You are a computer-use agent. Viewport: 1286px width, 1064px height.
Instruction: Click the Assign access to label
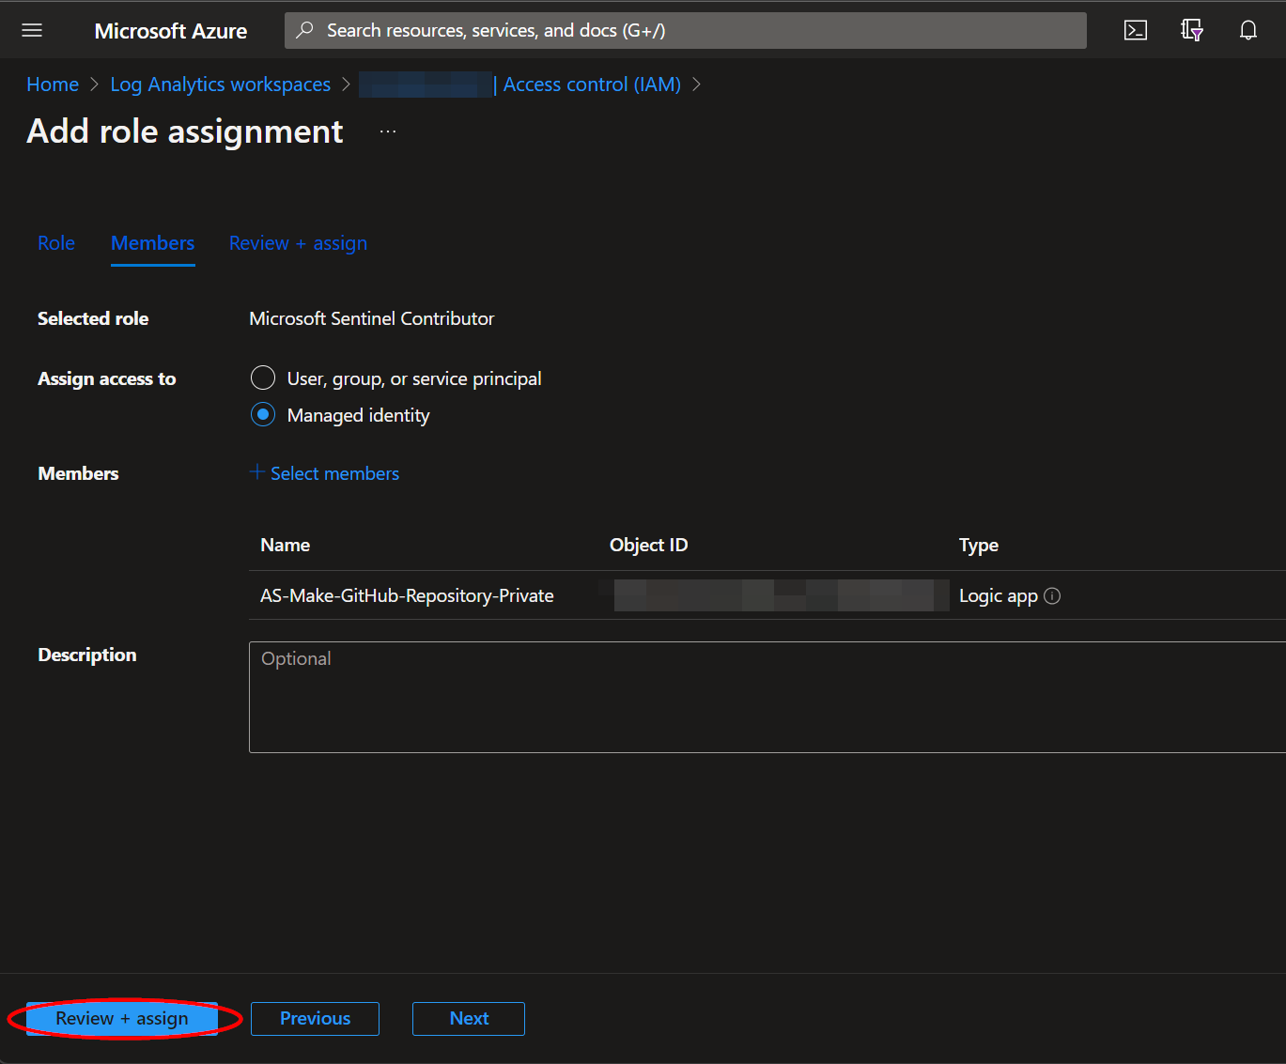pyautogui.click(x=107, y=378)
